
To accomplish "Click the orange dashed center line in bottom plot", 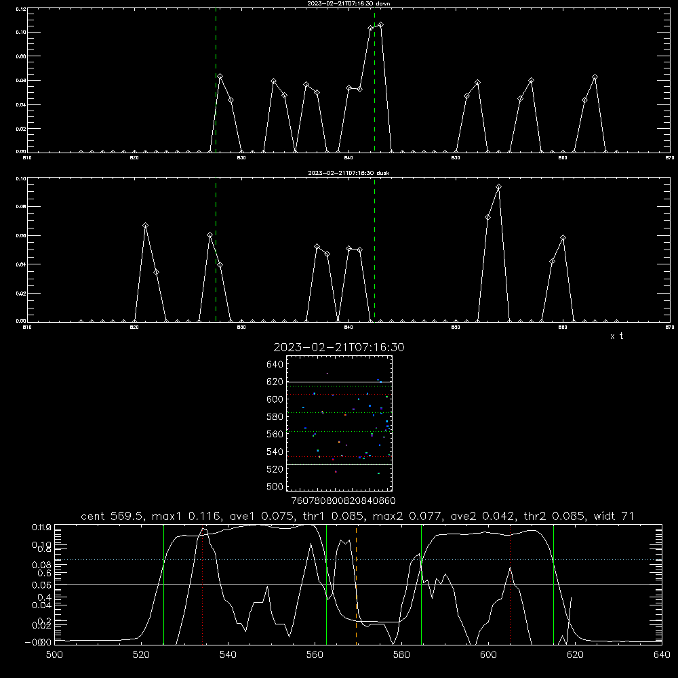I will coord(357,584).
